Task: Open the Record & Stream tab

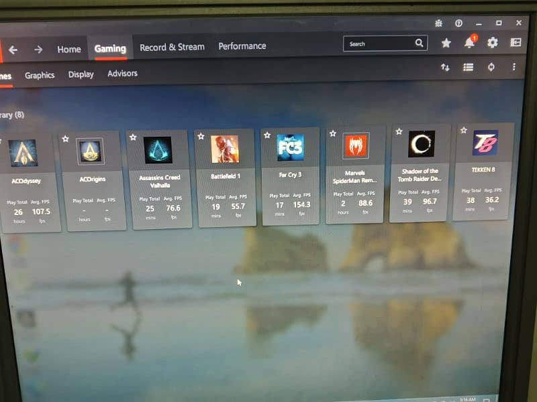Action: 172,47
